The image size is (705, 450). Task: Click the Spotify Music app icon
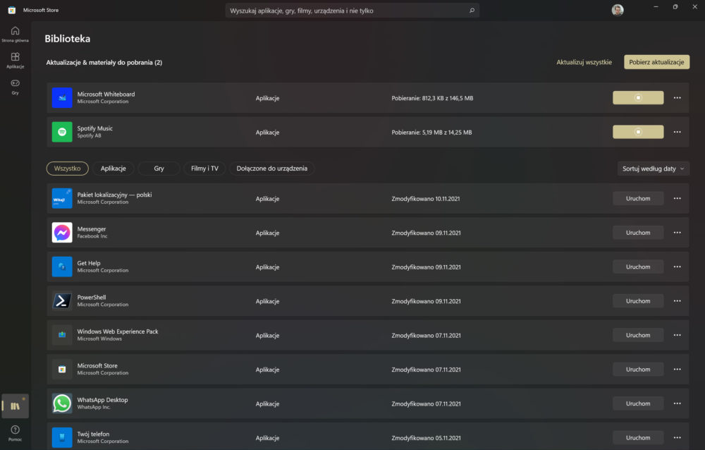click(62, 132)
